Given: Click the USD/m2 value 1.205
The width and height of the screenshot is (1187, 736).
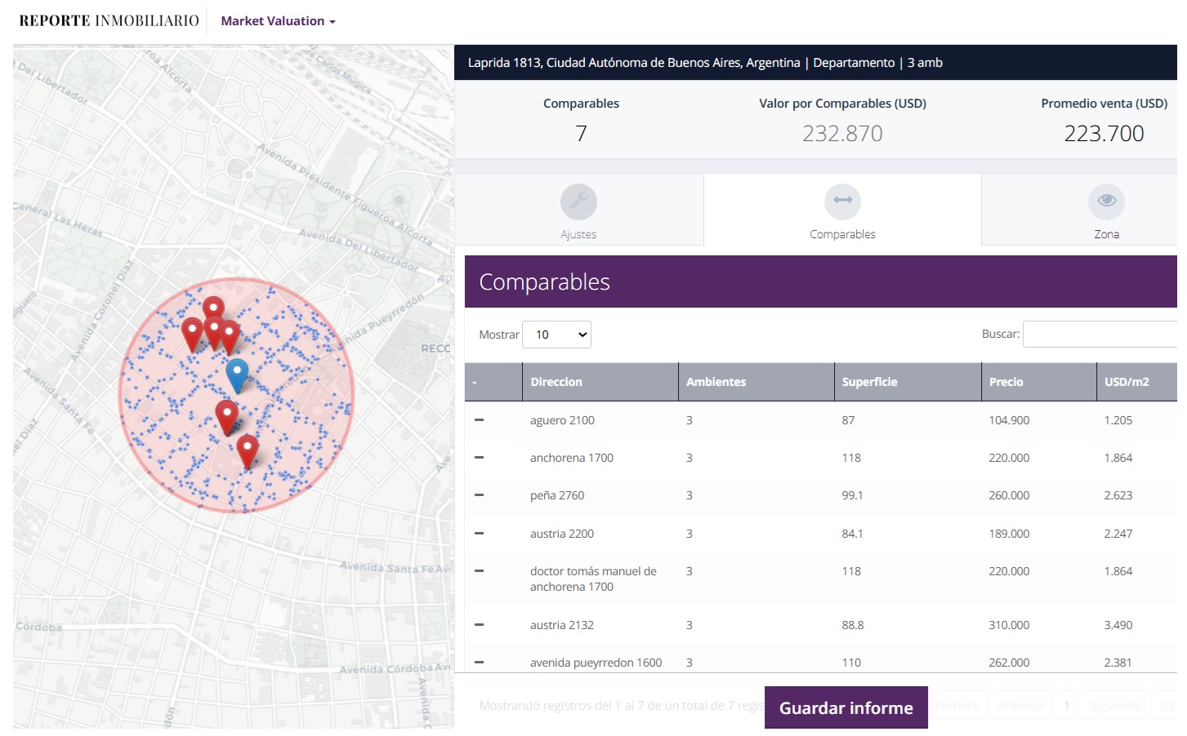Looking at the screenshot, I should tap(1118, 420).
